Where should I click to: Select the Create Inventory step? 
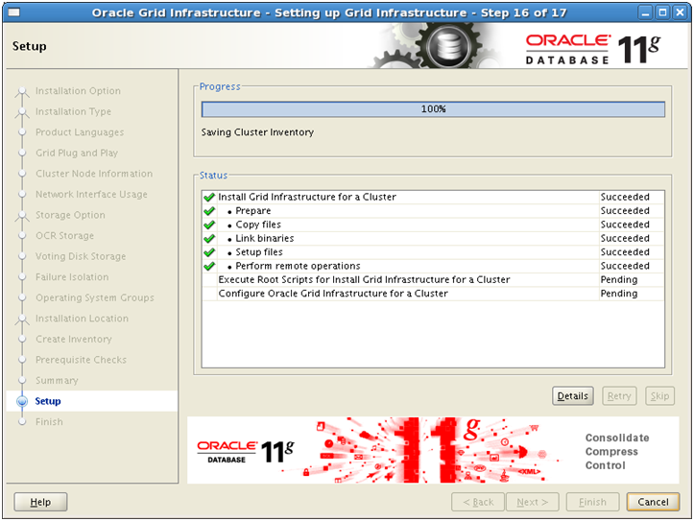74,340
